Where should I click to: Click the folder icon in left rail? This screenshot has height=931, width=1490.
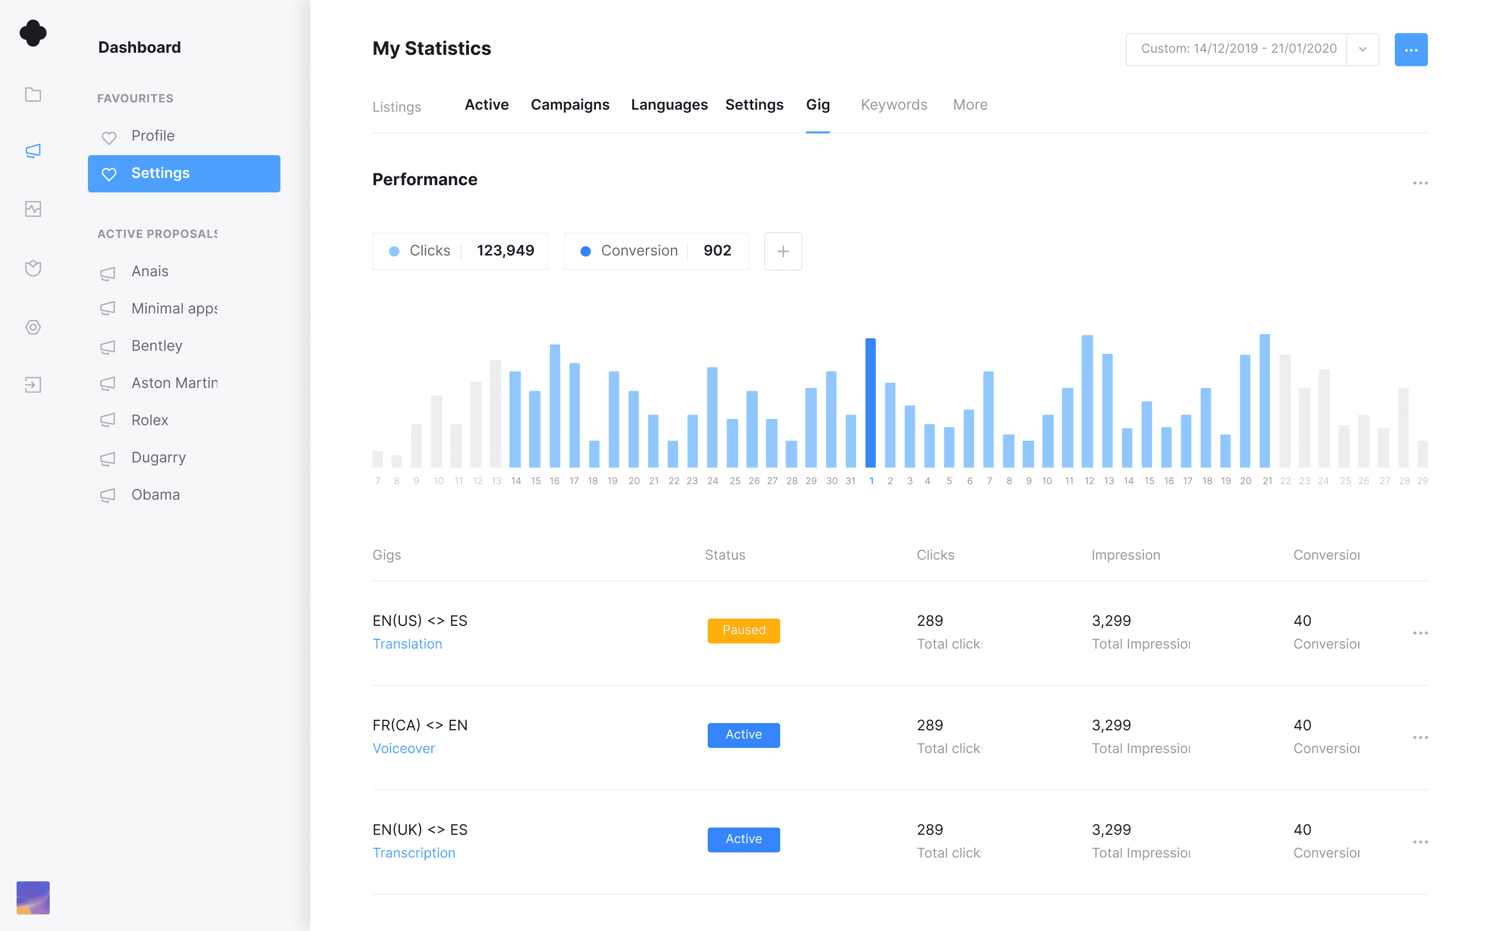tap(33, 94)
